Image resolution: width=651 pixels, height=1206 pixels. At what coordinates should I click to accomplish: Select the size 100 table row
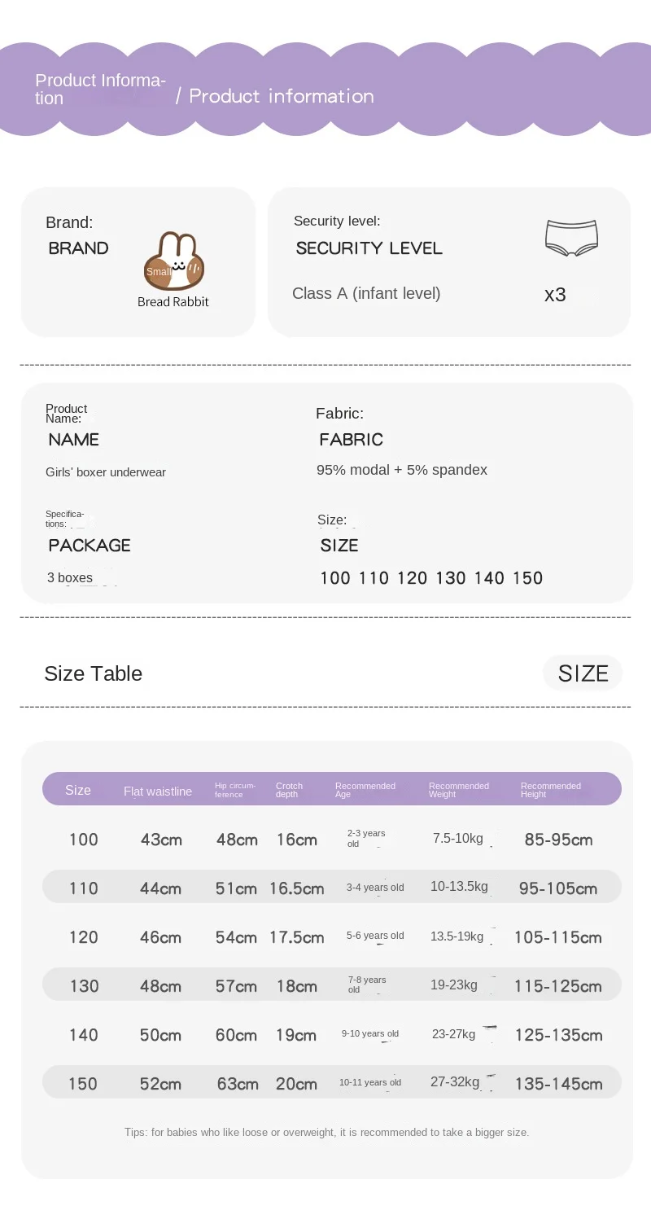coord(332,839)
